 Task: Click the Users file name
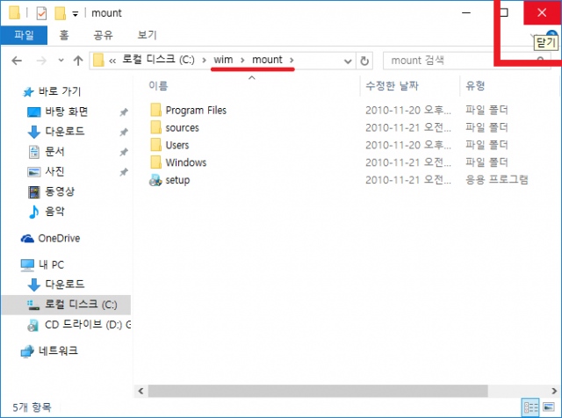(177, 145)
